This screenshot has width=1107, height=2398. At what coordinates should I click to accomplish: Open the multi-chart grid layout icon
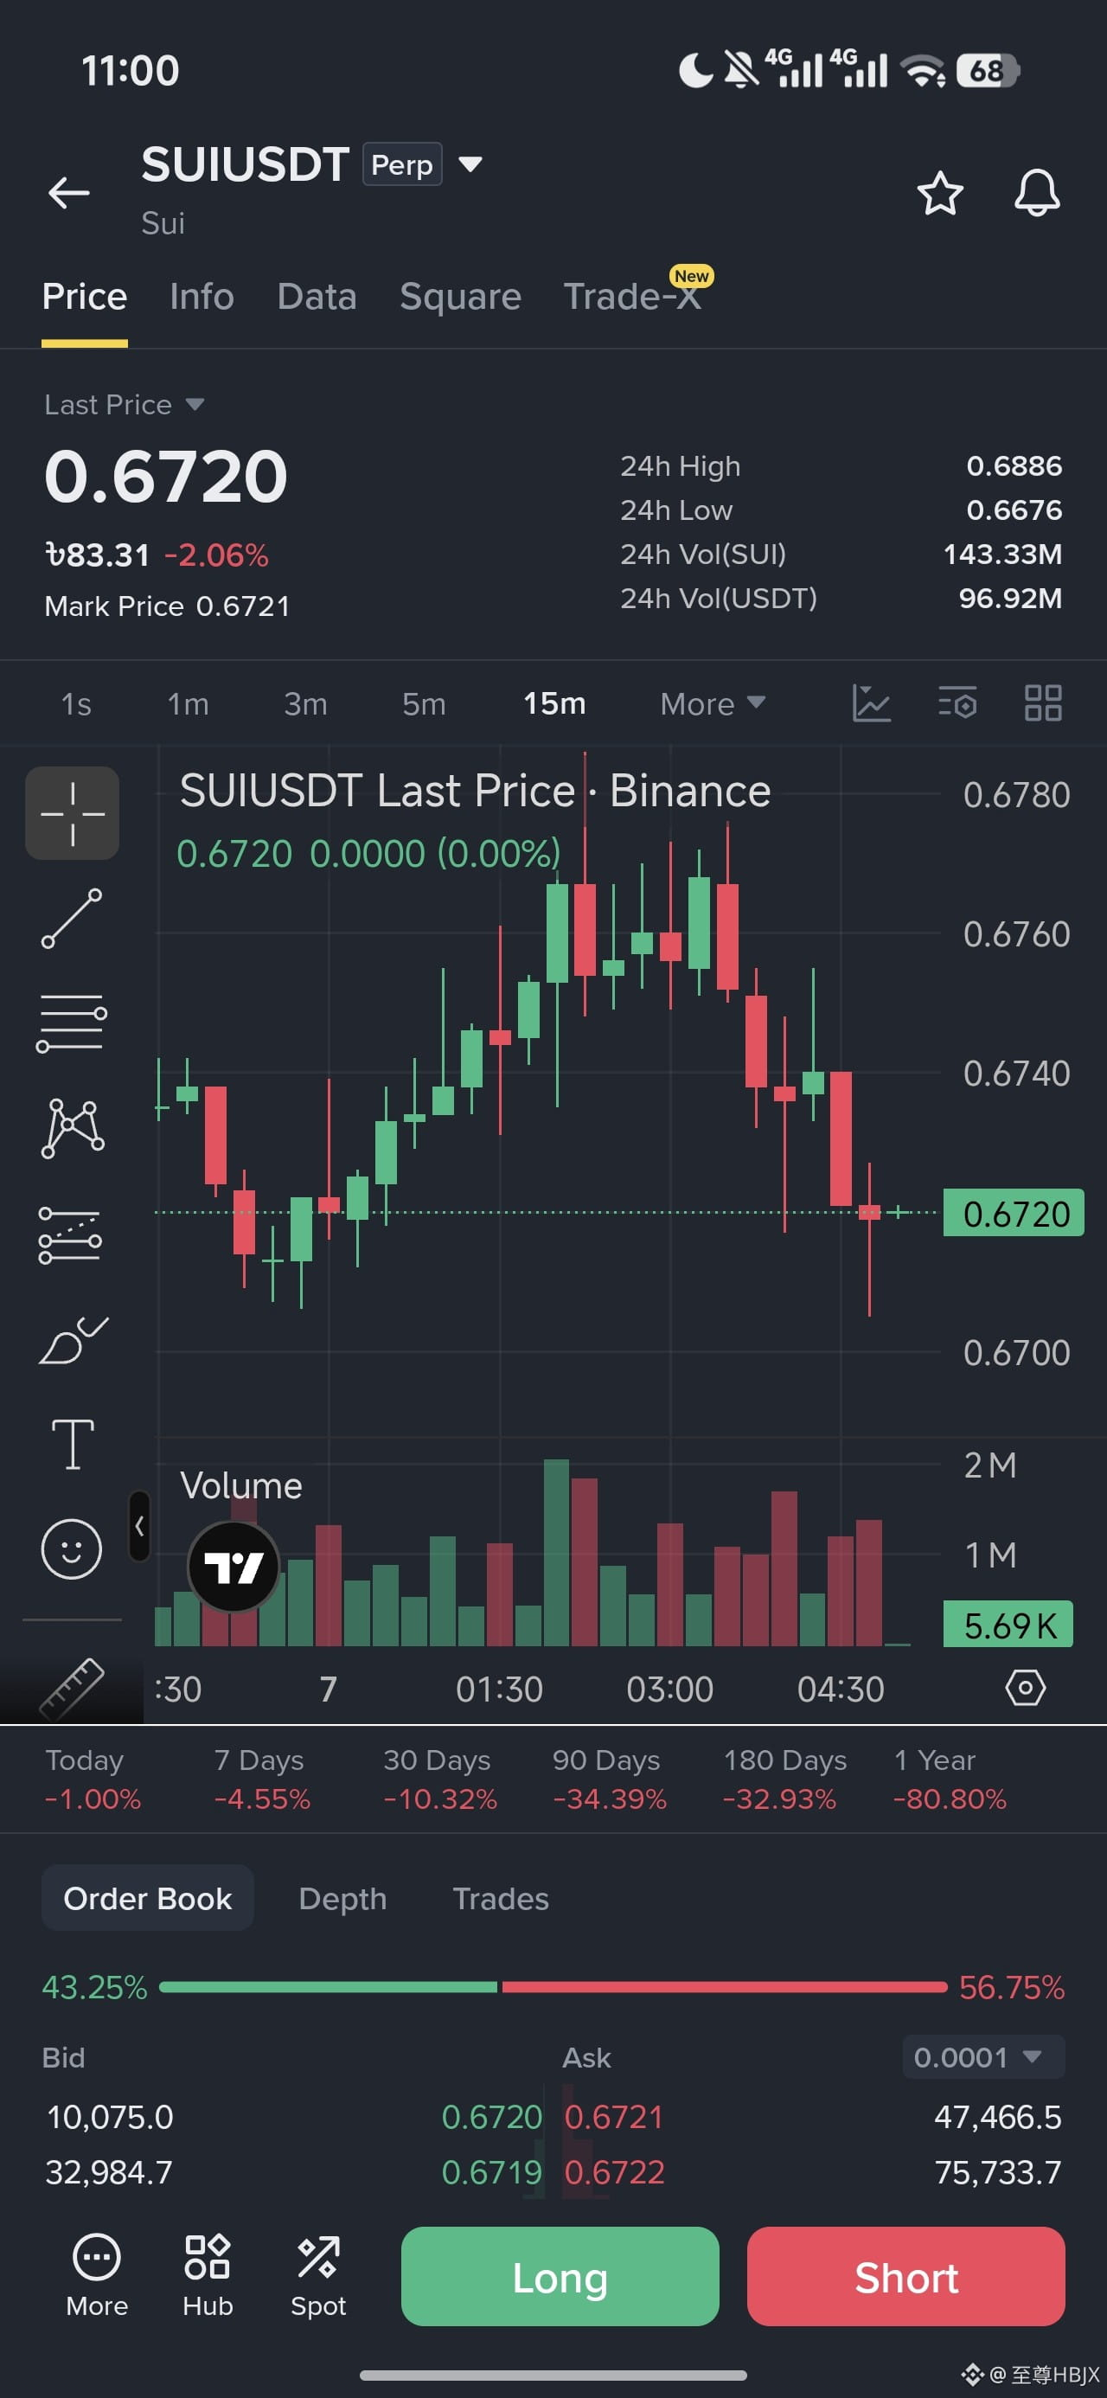point(1043,702)
